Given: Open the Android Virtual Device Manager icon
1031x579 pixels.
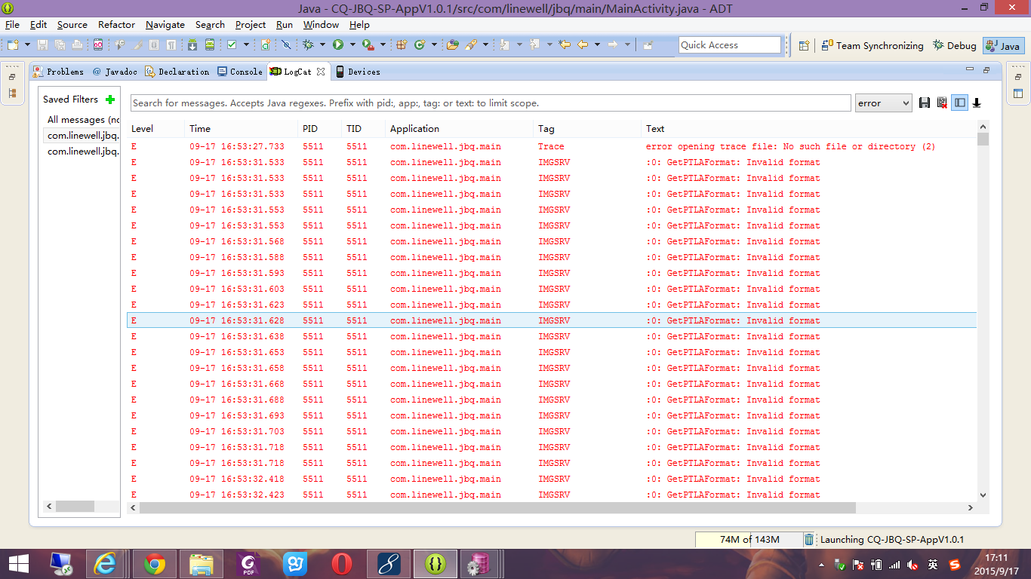Looking at the screenshot, I should coord(210,45).
